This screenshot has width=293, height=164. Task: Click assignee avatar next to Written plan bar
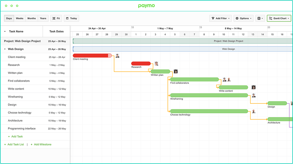coord(176,72)
